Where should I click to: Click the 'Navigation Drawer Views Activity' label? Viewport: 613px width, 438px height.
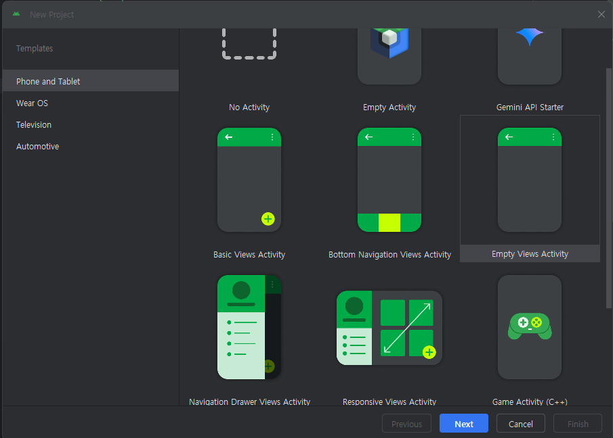coord(249,401)
